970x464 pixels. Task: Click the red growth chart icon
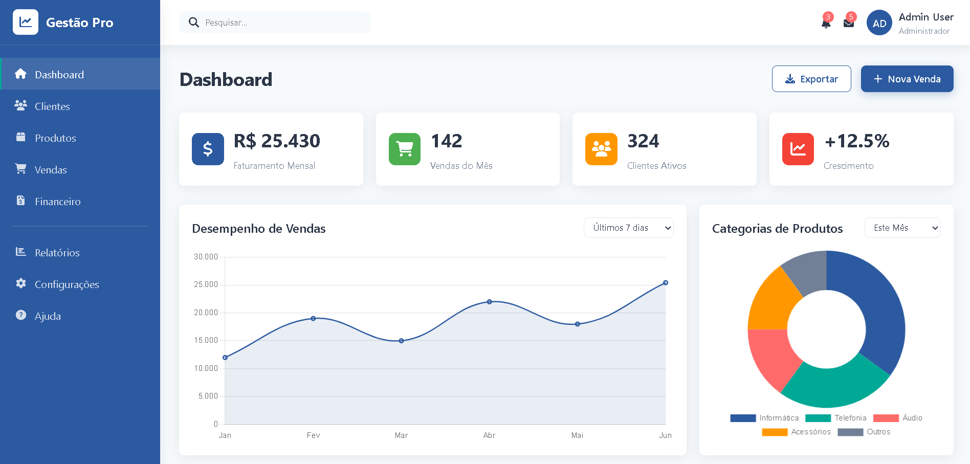pyautogui.click(x=798, y=149)
